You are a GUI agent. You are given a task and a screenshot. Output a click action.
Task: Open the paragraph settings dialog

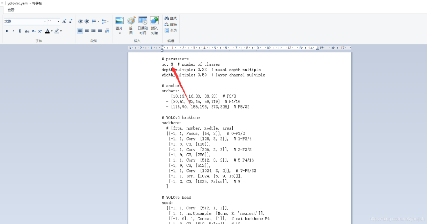(107, 31)
